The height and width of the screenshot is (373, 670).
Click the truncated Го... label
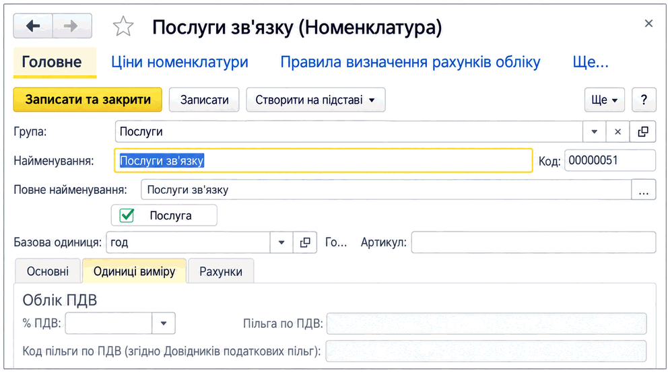336,242
